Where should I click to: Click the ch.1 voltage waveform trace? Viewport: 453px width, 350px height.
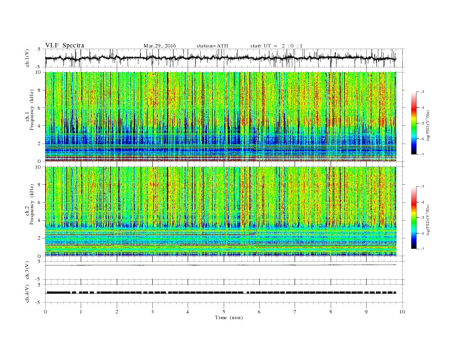pos(221,58)
